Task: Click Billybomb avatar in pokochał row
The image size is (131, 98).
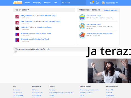Action: [x=17, y=34]
